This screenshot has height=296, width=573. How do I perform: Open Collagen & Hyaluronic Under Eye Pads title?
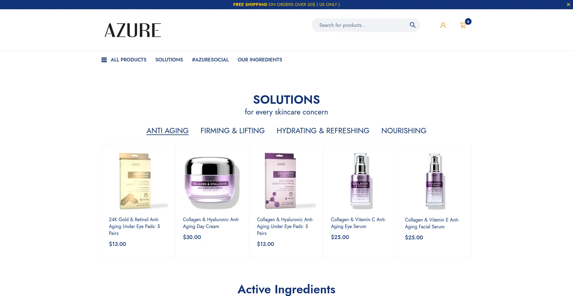(x=285, y=226)
